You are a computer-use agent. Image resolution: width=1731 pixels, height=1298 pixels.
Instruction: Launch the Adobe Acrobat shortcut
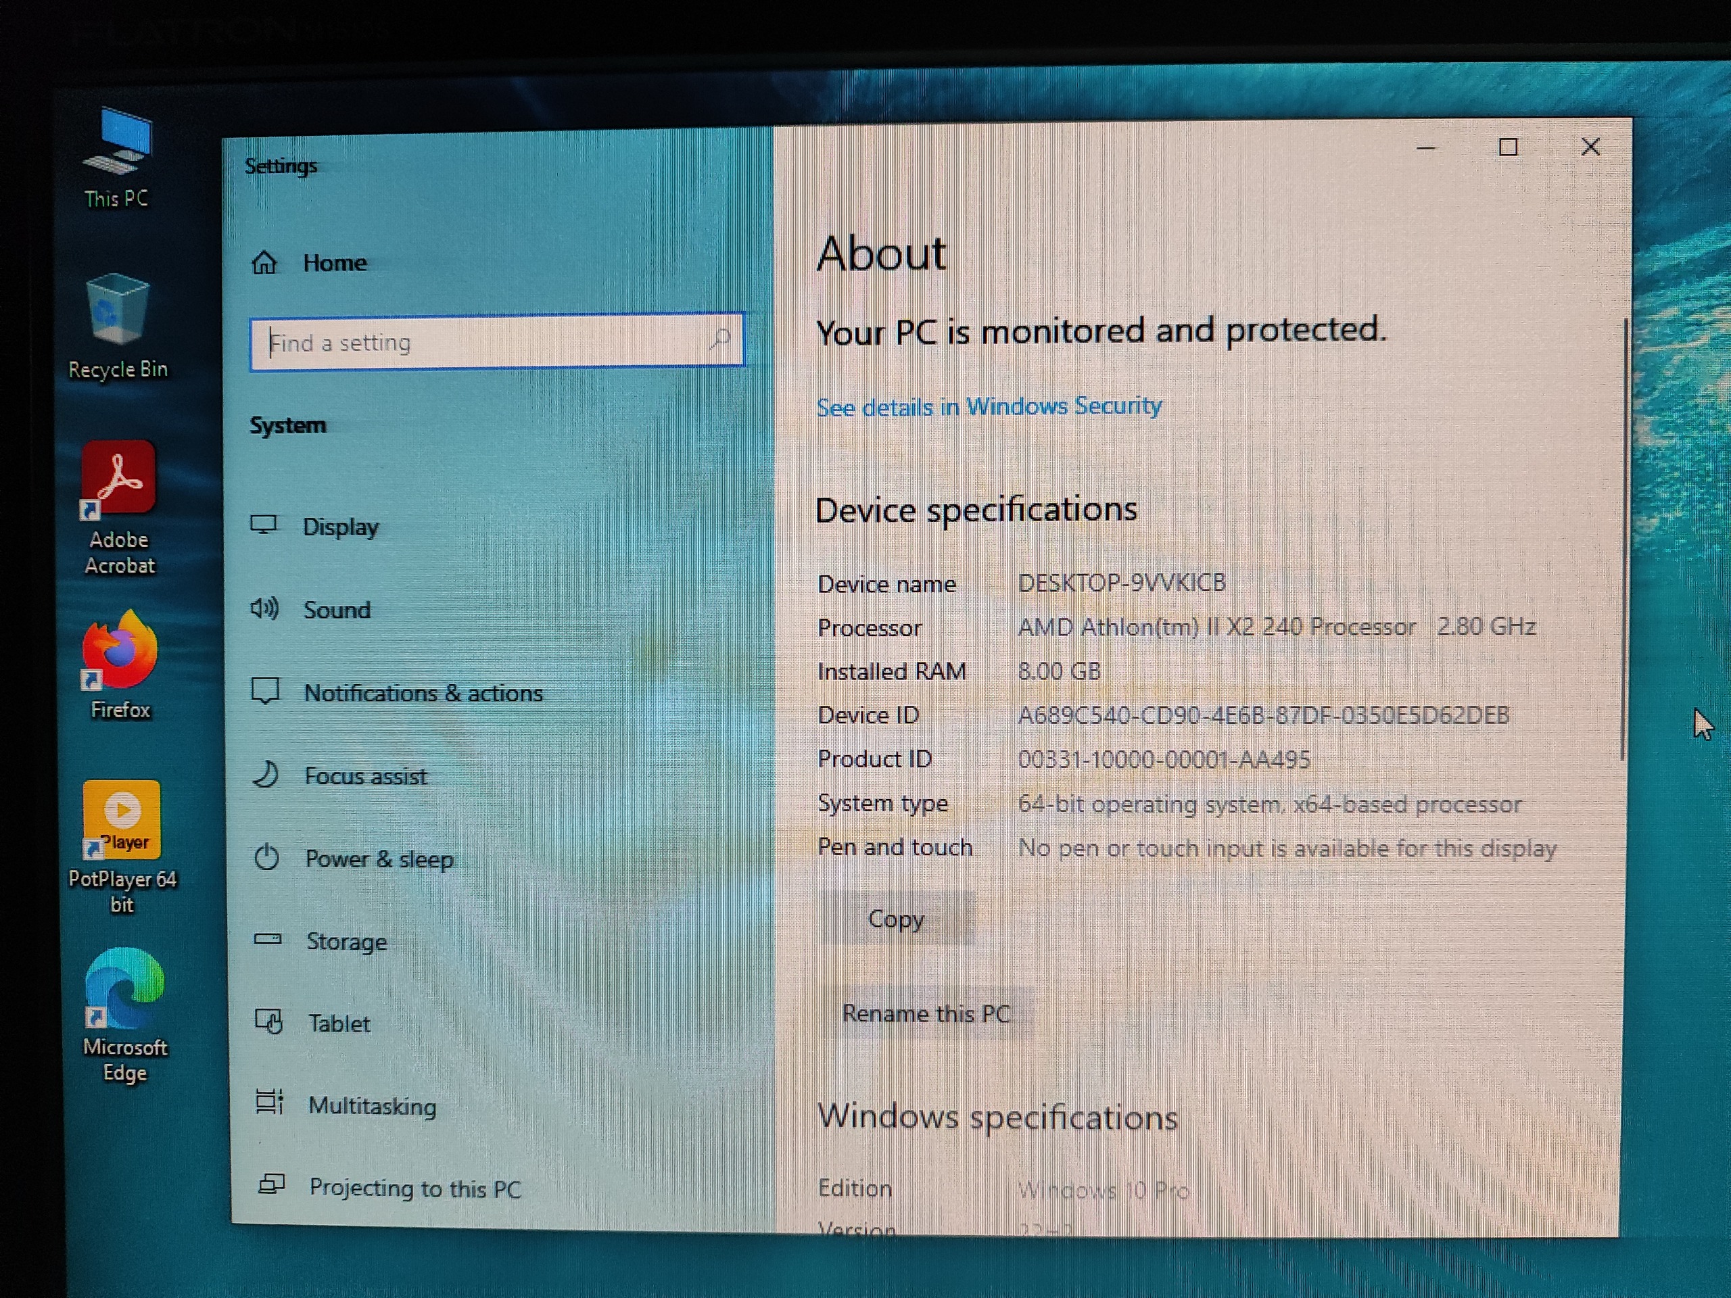click(x=119, y=479)
